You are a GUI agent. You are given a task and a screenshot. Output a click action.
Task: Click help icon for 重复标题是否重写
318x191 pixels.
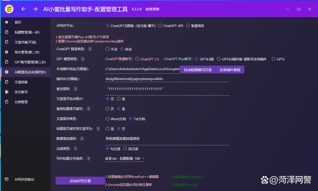(88, 109)
